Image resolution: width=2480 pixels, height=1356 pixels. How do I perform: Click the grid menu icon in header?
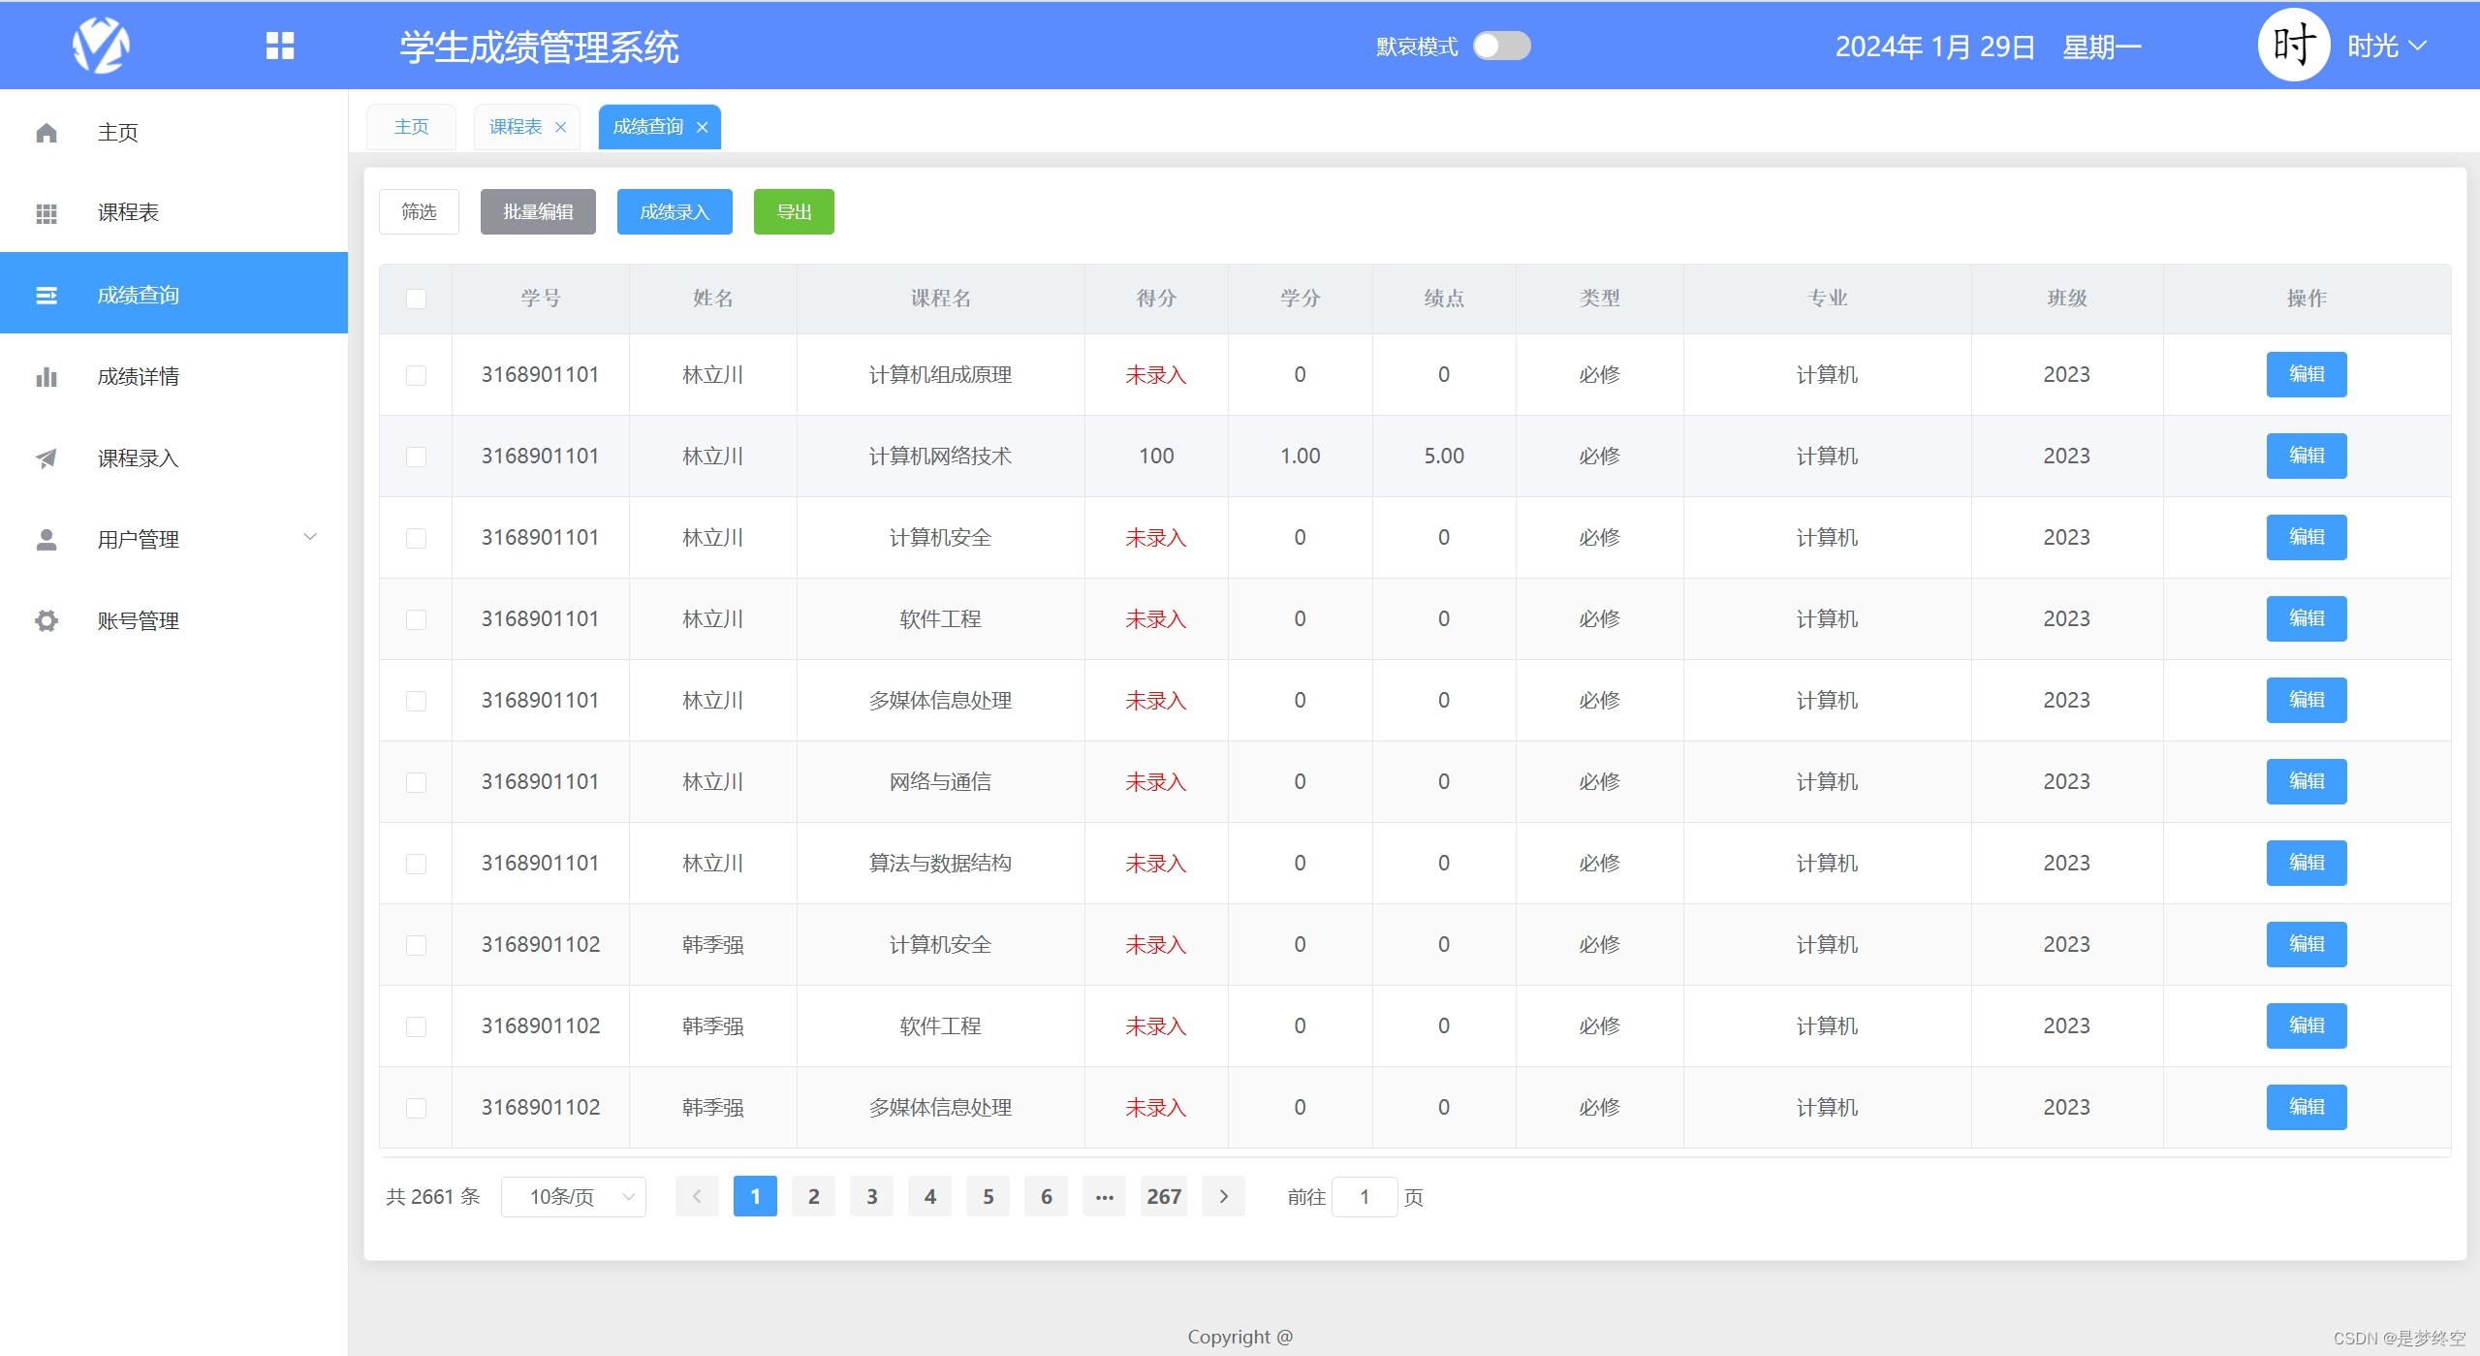[x=280, y=46]
